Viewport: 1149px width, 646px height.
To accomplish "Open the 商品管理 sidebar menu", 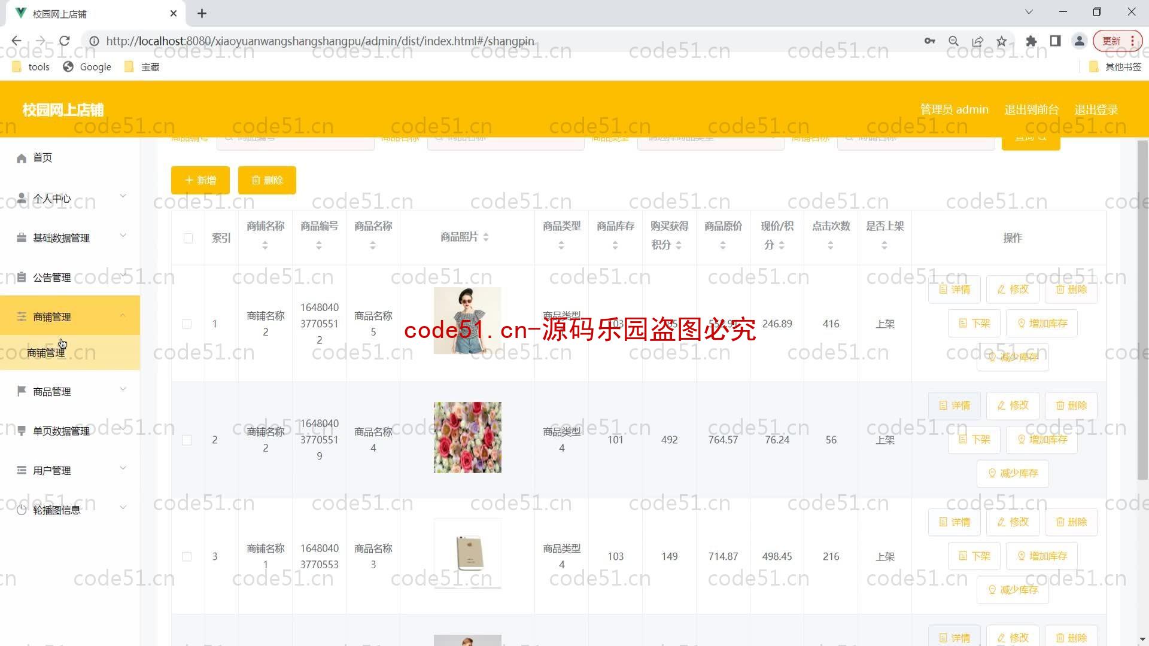I will (70, 391).
